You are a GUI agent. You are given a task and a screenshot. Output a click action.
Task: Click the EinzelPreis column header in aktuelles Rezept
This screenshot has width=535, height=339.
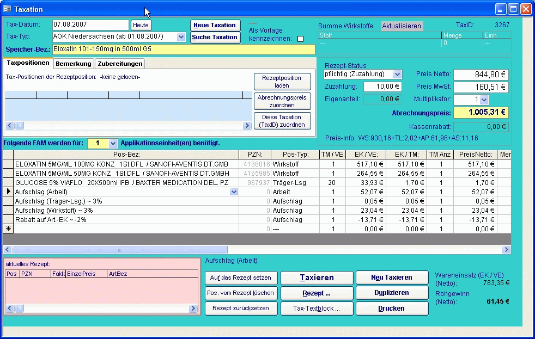86,274
